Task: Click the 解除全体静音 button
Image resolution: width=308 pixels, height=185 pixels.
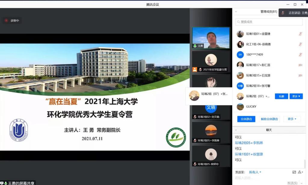Action: tap(269, 119)
